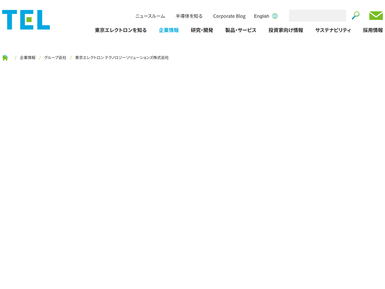Open 東京エレクトロンを知る menu
This screenshot has height=289, width=385.
click(x=121, y=30)
